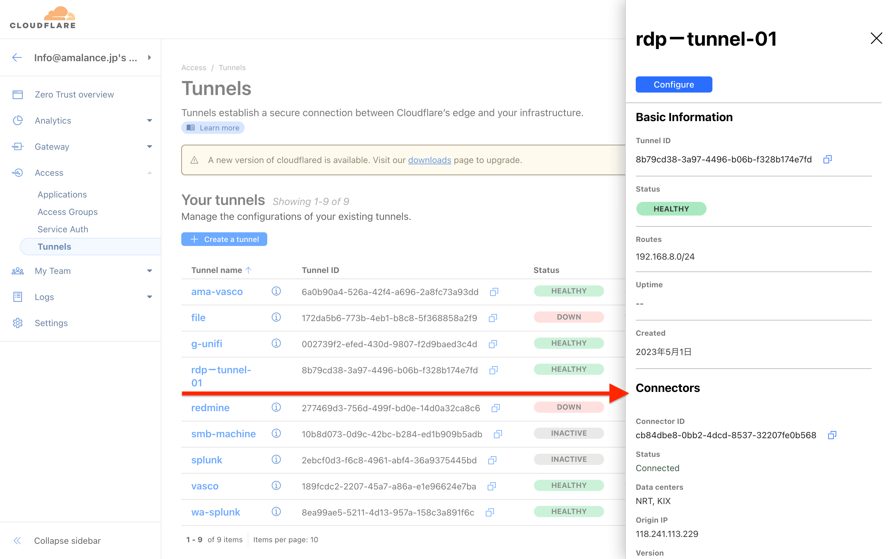
Task: Copy the g-unifi tunnel ID
Action: pos(493,344)
